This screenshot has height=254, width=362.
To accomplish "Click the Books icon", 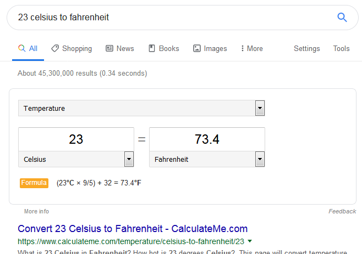I will (152, 48).
